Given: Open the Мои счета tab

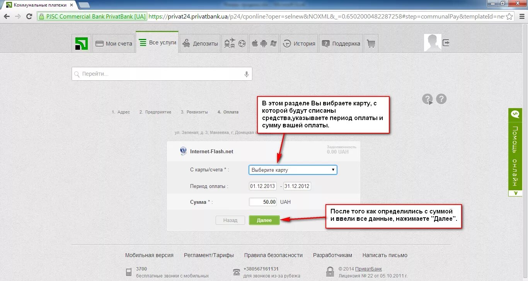Looking at the screenshot, I should pos(114,43).
